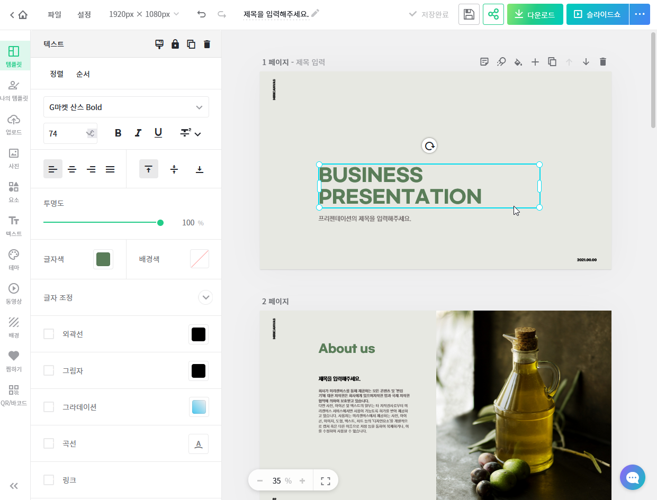Click the 투명도 opacity slider handle
This screenshot has width=657, height=500.
(160, 223)
